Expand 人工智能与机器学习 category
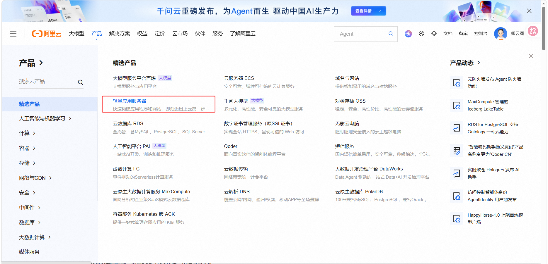Image resolution: width=548 pixels, height=264 pixels. tap(45, 118)
